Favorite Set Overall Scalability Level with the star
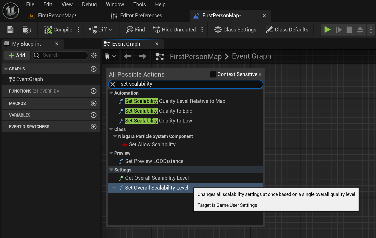Viewport: 376px width, 238px height. tap(114, 188)
